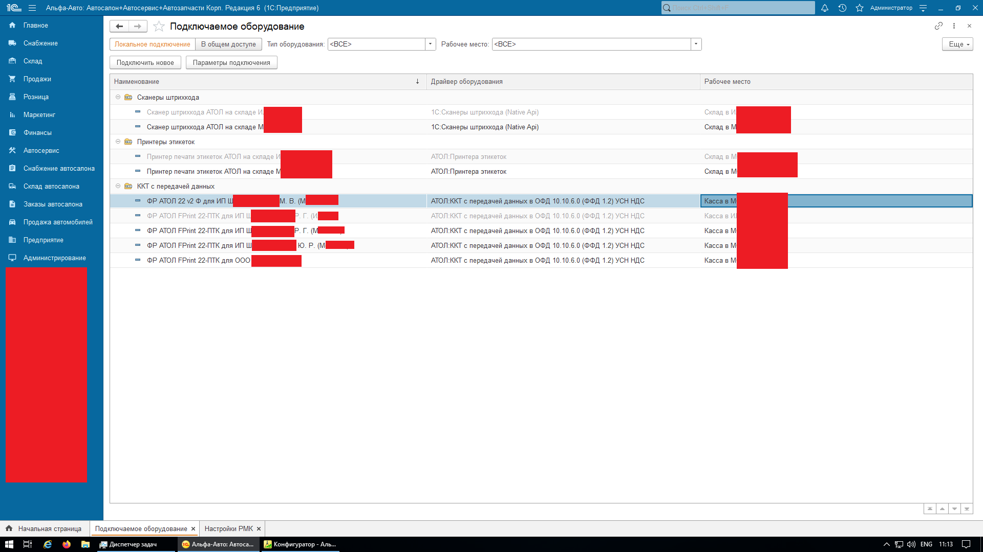Viewport: 983px width, 552px height.
Task: Click the Заказы автосалона sidebar icon
Action: tap(12, 204)
